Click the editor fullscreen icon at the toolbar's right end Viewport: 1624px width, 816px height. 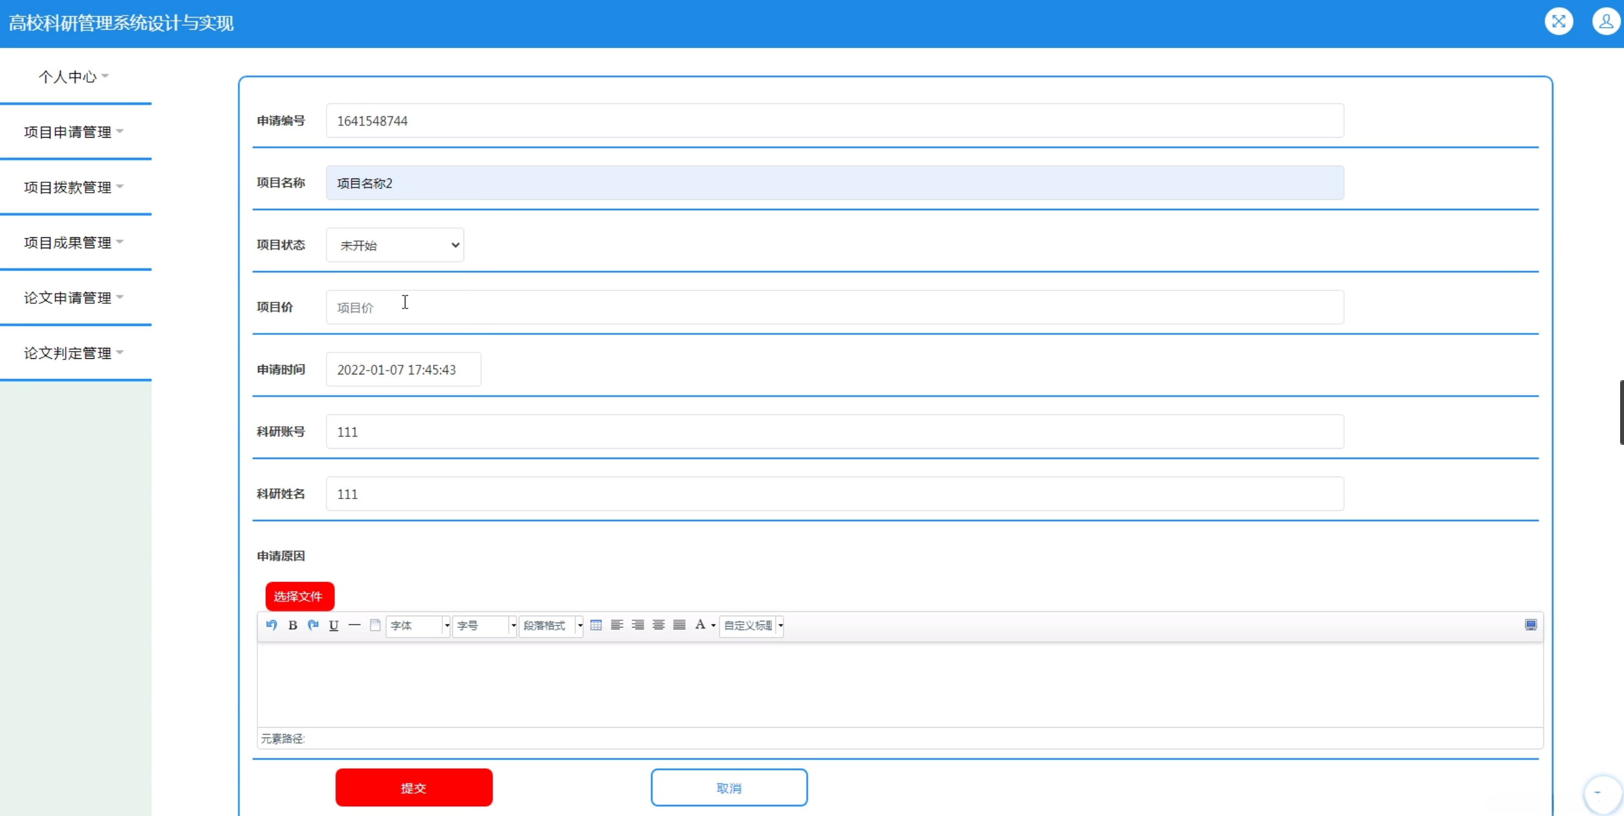(x=1530, y=625)
